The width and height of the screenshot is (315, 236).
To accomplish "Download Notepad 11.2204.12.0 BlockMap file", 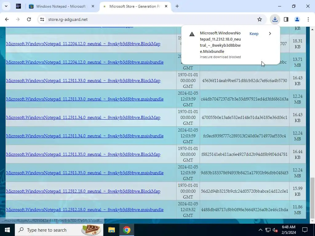I will (x=83, y=44).
